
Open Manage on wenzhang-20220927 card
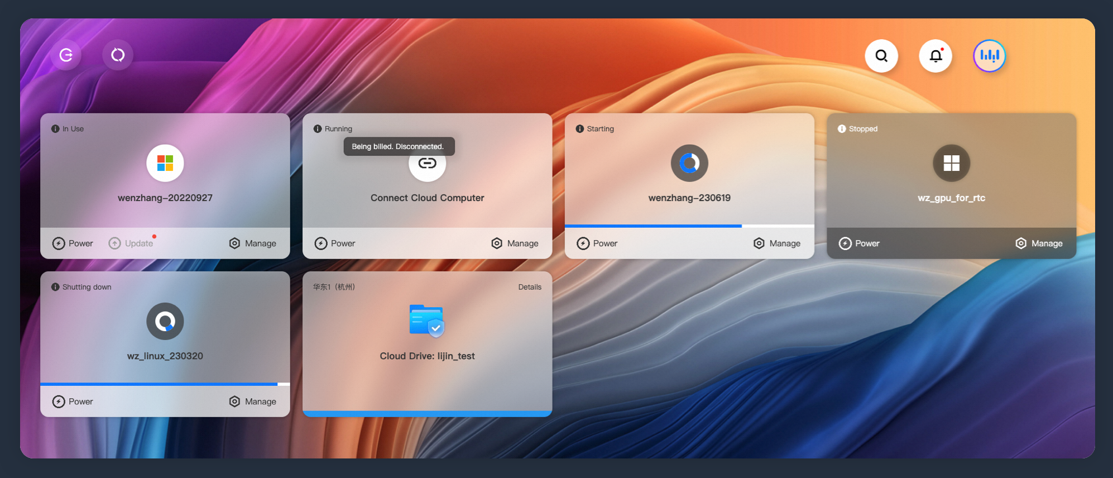[252, 243]
